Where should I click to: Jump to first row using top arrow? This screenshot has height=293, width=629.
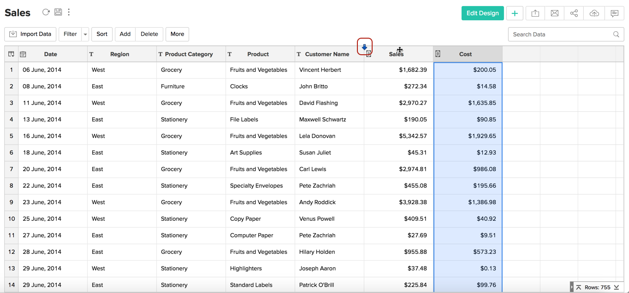[579, 287]
